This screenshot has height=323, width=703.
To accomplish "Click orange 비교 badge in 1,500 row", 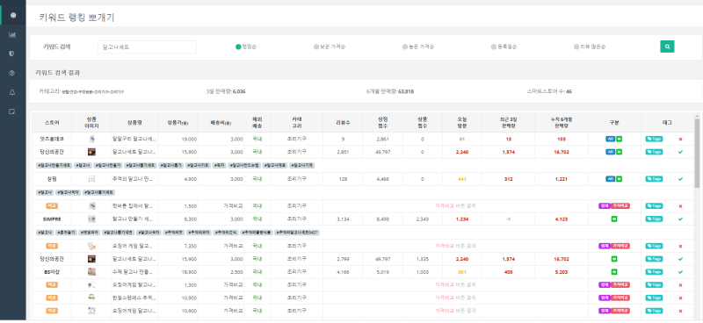I will point(52,206).
